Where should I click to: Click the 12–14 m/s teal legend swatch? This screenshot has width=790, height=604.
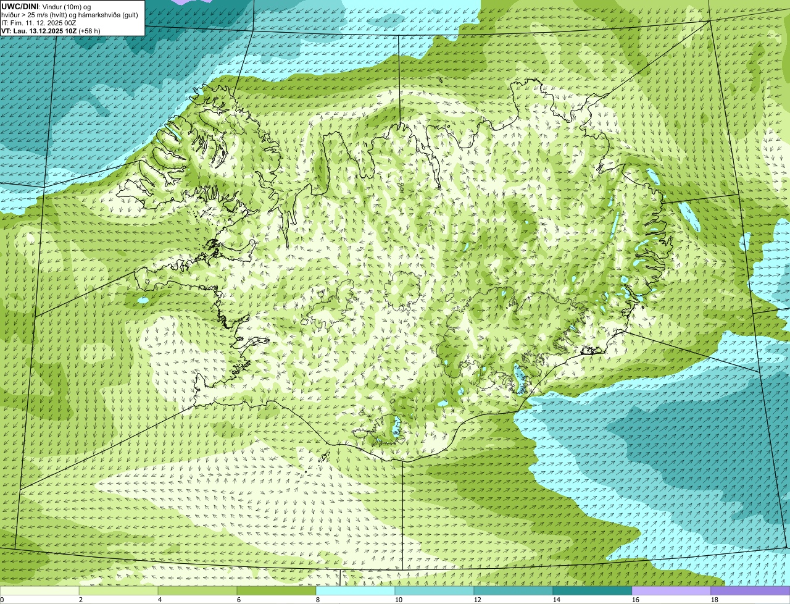[513, 590]
